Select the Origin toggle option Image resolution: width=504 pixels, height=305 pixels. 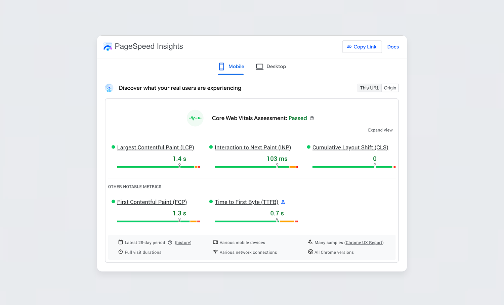coord(390,88)
